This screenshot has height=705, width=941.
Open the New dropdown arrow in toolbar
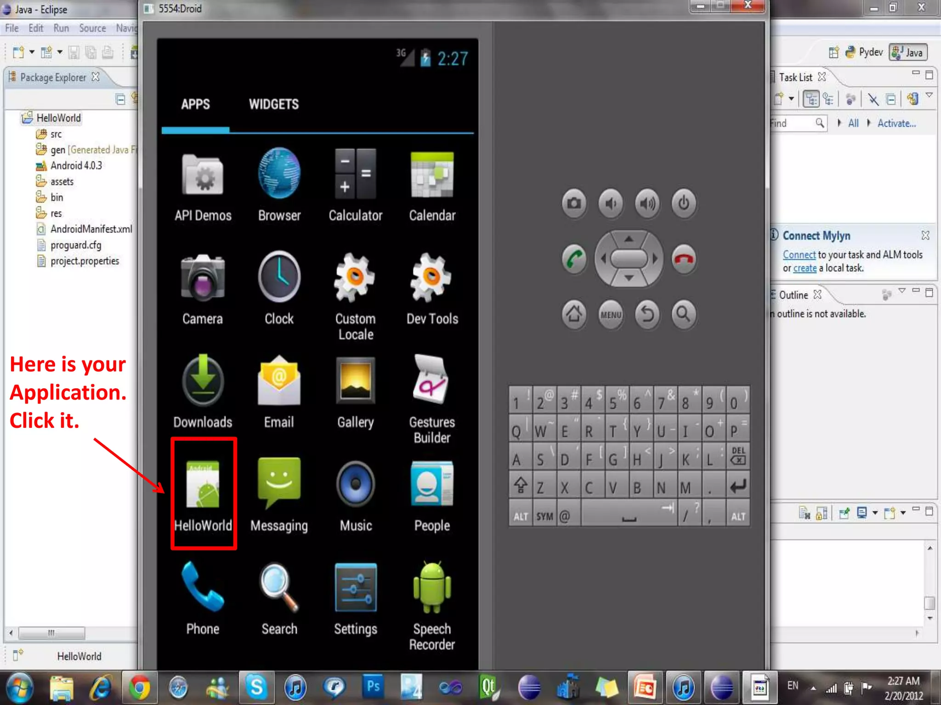32,52
